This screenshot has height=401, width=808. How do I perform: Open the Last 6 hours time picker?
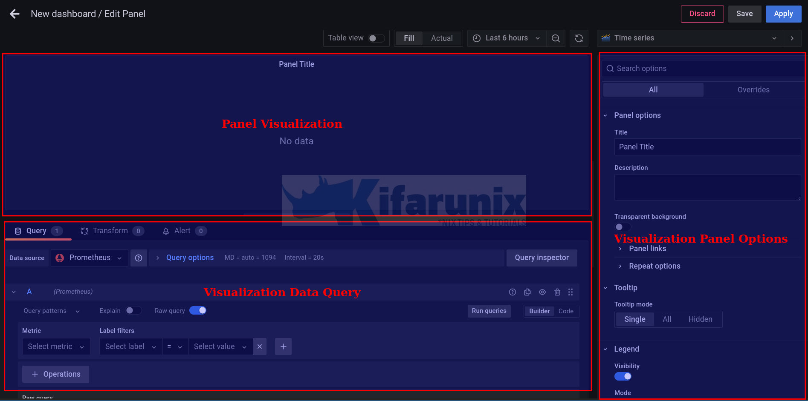click(x=507, y=38)
